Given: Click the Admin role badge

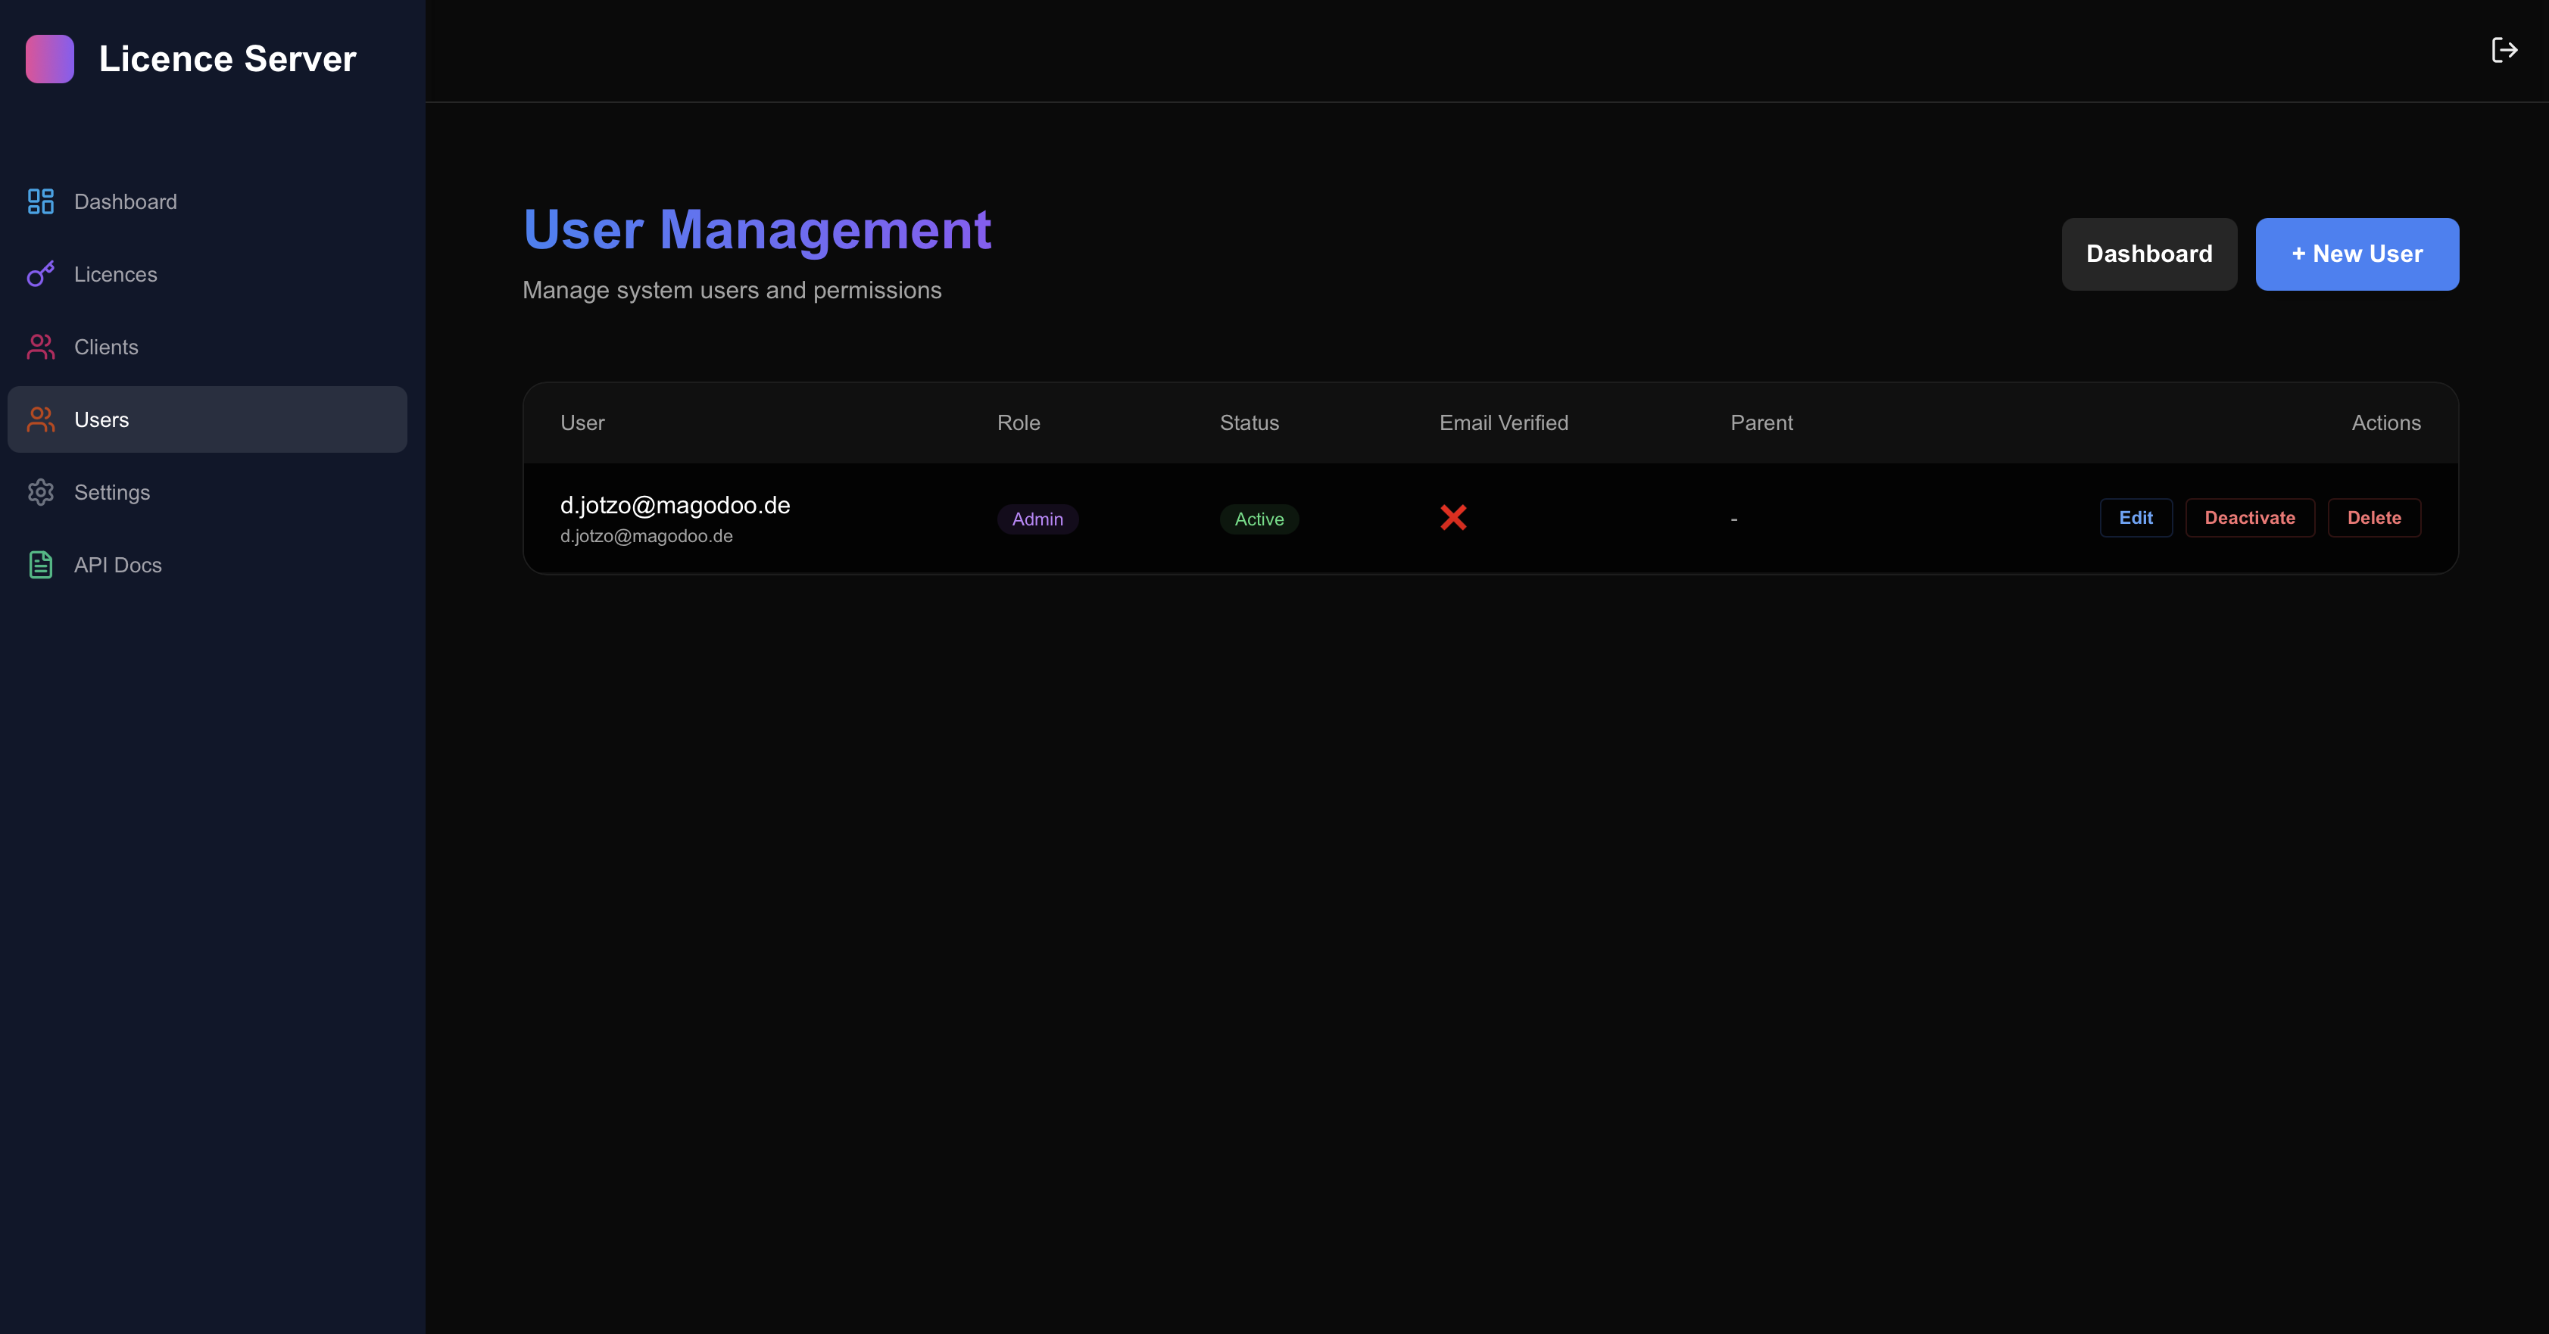Looking at the screenshot, I should (1037, 519).
